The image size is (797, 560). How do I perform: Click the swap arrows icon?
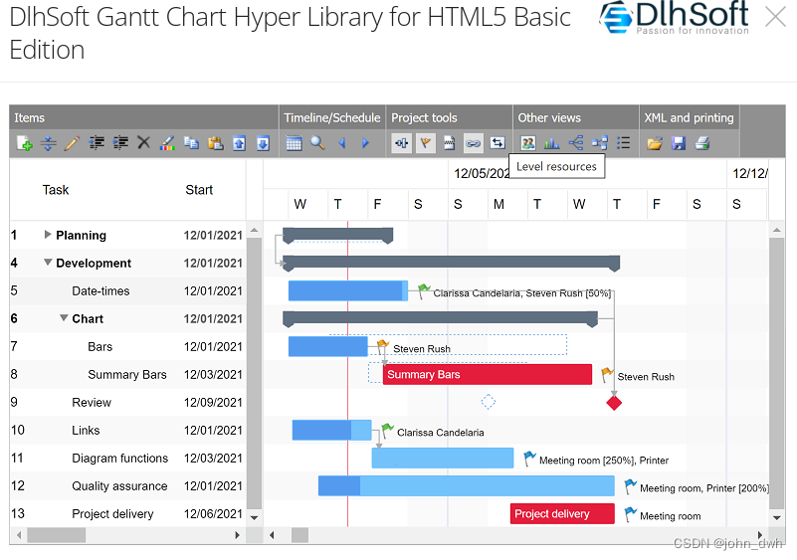click(x=498, y=143)
